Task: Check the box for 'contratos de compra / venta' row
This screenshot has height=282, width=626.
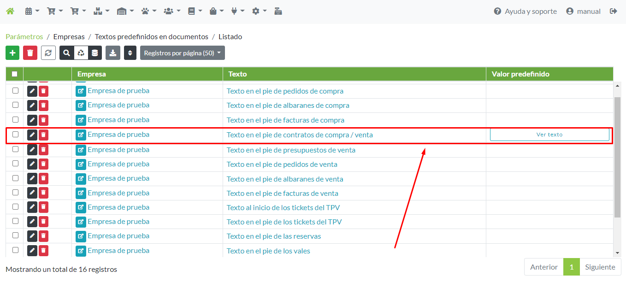Action: pos(15,135)
